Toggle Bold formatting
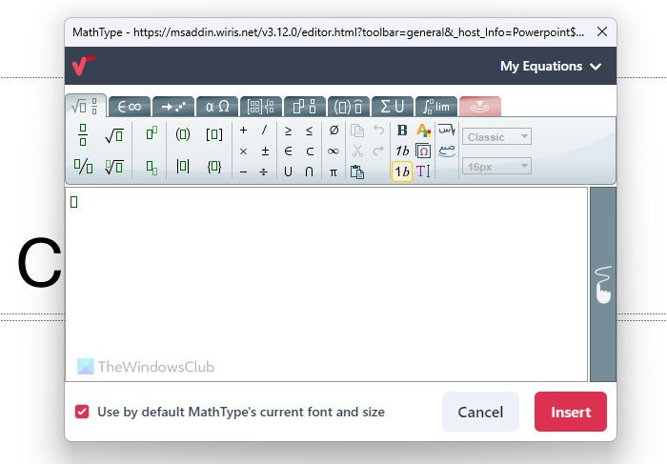The width and height of the screenshot is (667, 464). (x=402, y=131)
